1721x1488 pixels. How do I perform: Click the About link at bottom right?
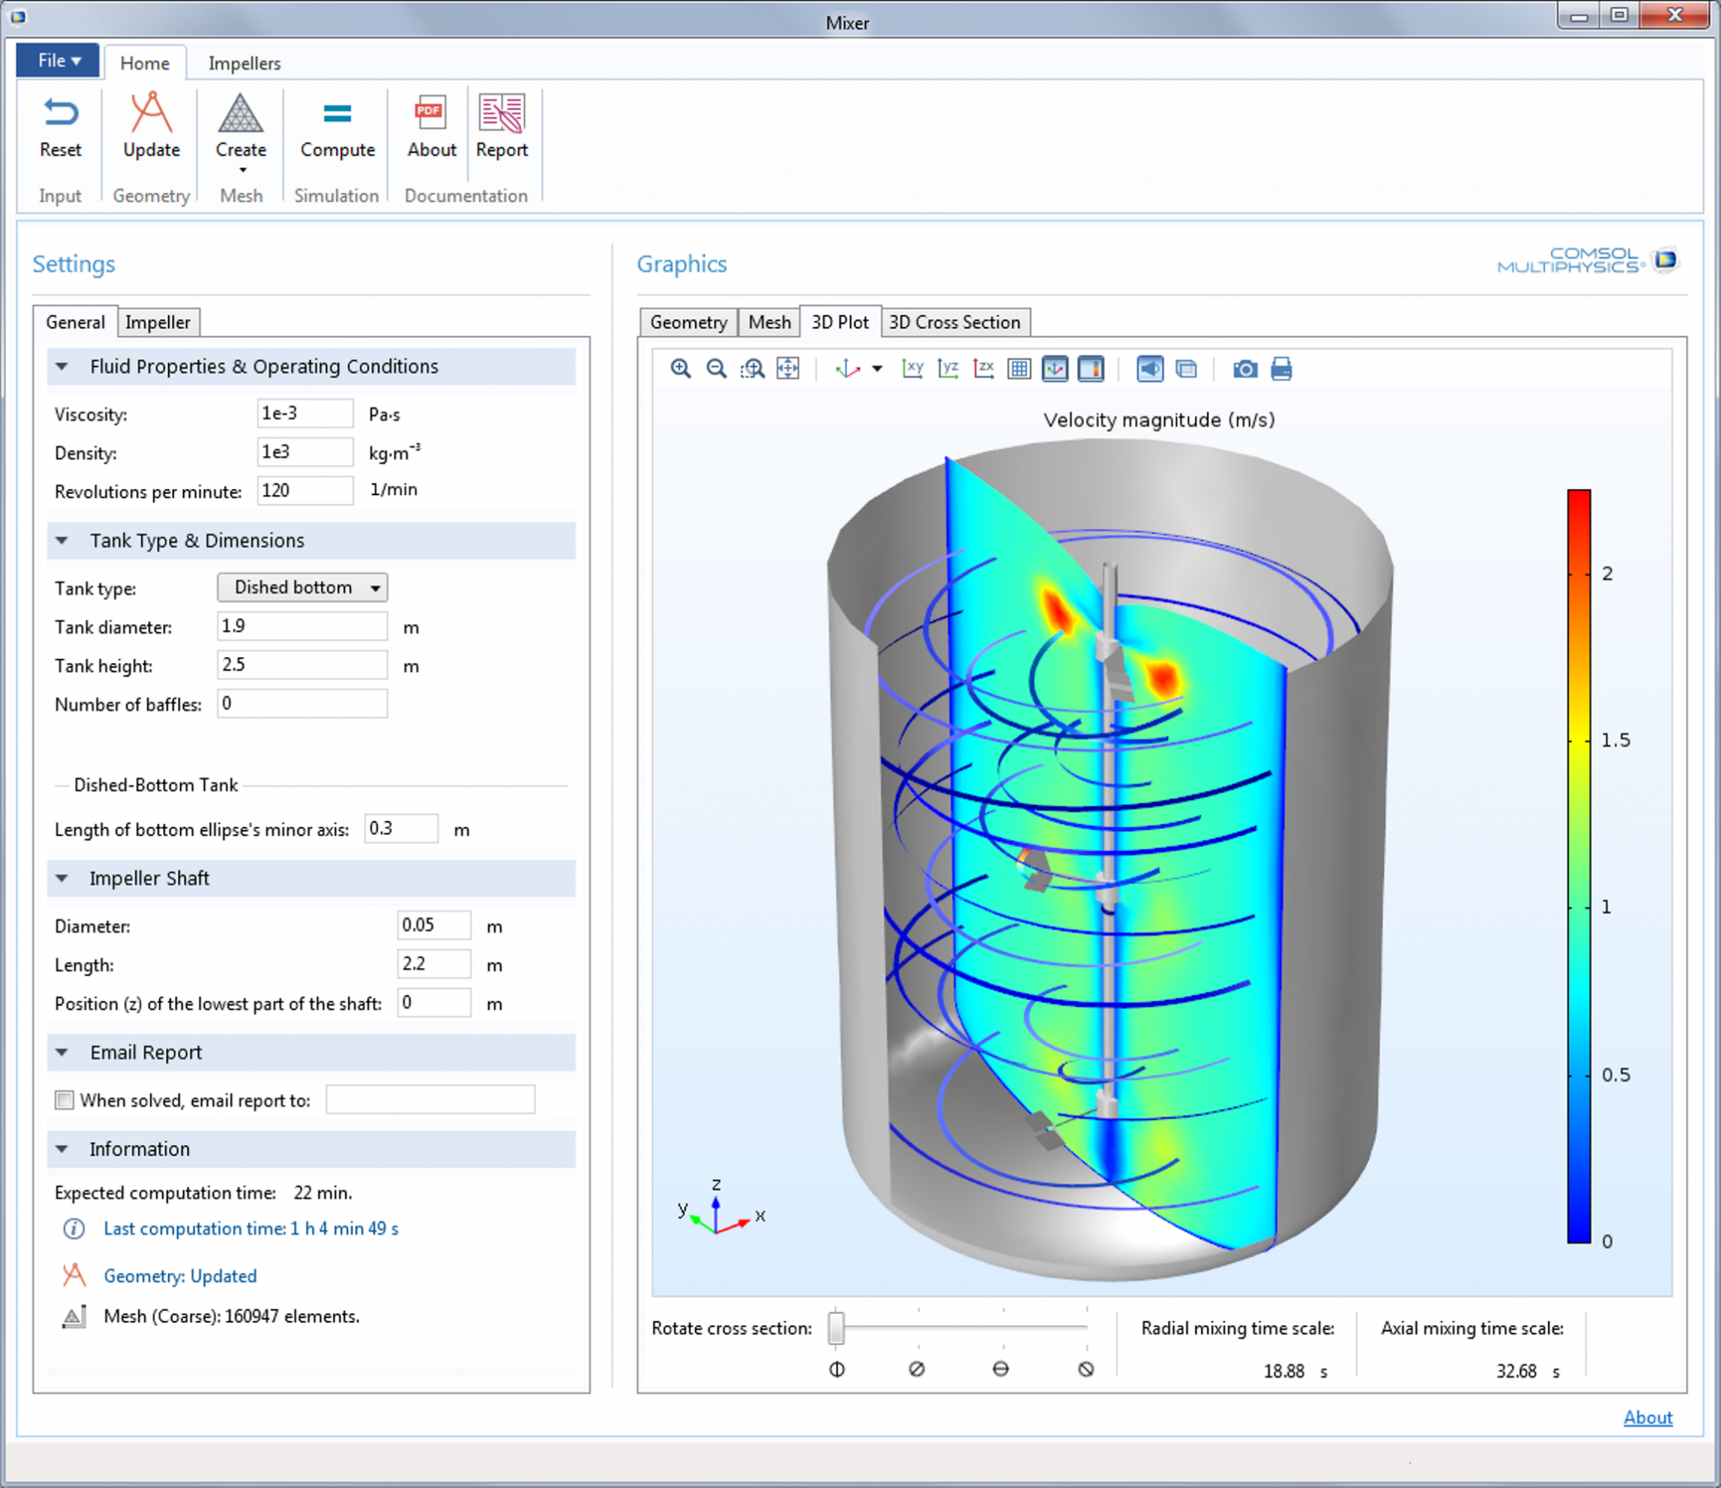tap(1648, 1418)
